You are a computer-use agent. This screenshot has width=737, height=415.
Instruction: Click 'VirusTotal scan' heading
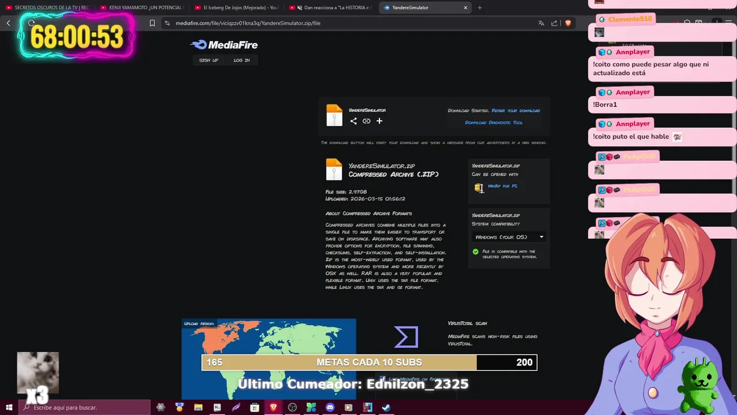[468, 323]
